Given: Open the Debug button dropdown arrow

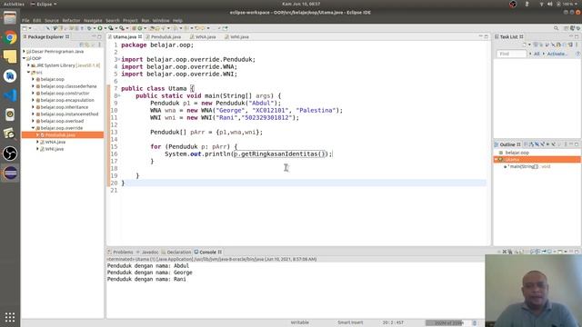Looking at the screenshot, I should point(94,28).
